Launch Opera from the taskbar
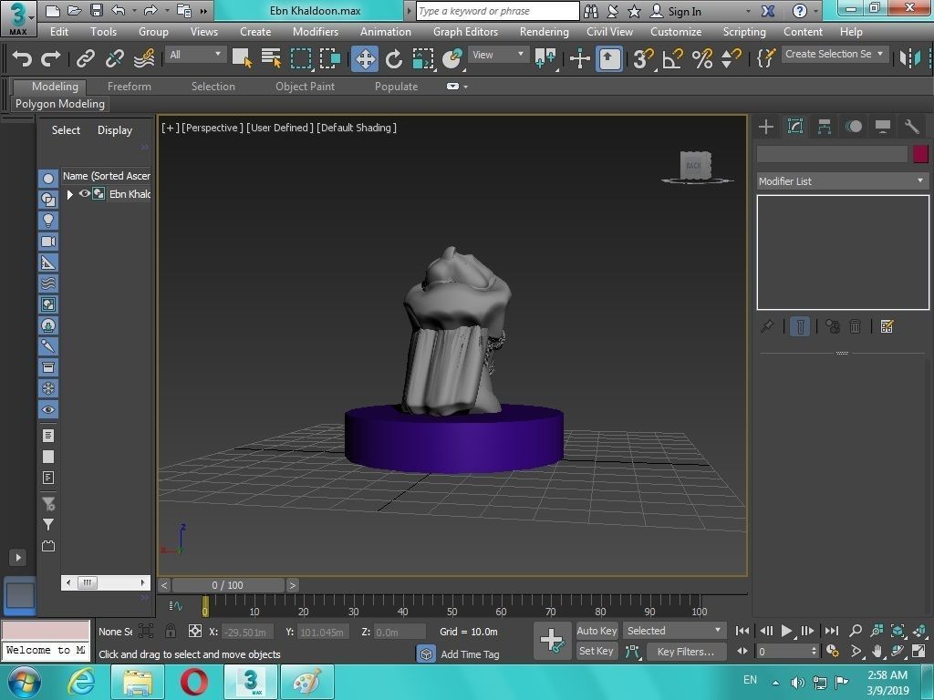 click(x=193, y=682)
